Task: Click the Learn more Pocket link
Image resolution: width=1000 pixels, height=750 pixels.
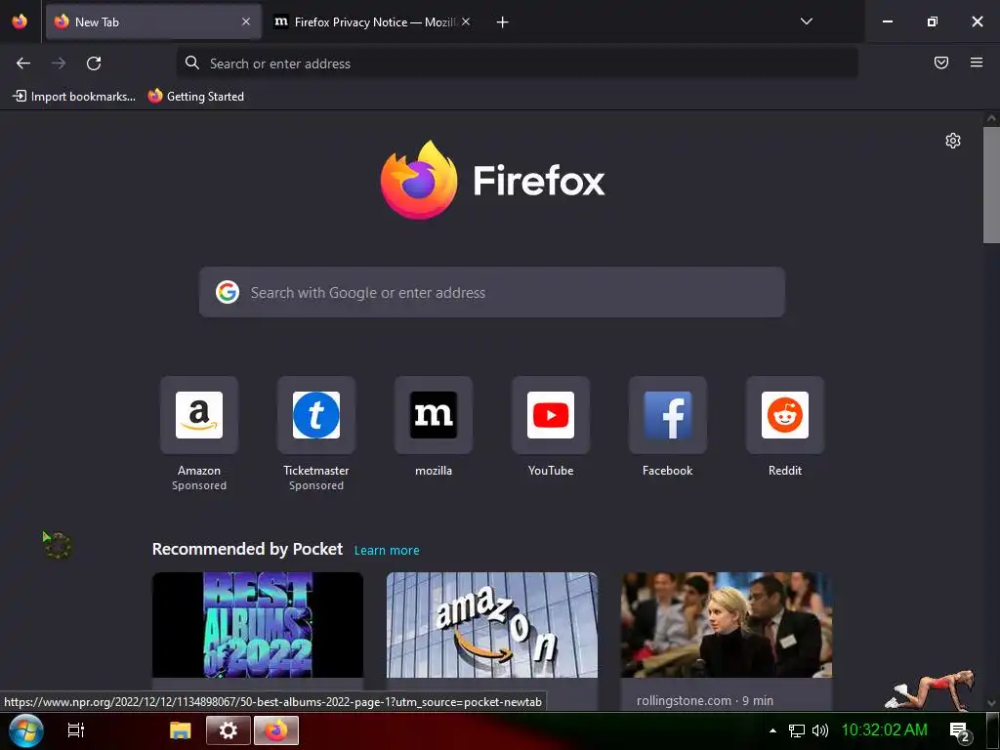Action: [x=387, y=551]
